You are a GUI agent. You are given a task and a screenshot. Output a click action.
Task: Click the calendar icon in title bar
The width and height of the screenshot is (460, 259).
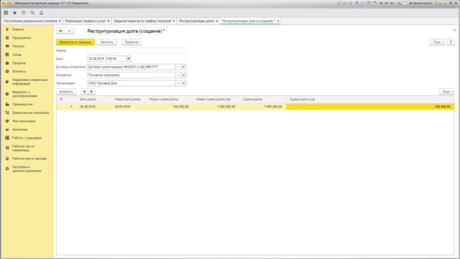click(x=375, y=3)
